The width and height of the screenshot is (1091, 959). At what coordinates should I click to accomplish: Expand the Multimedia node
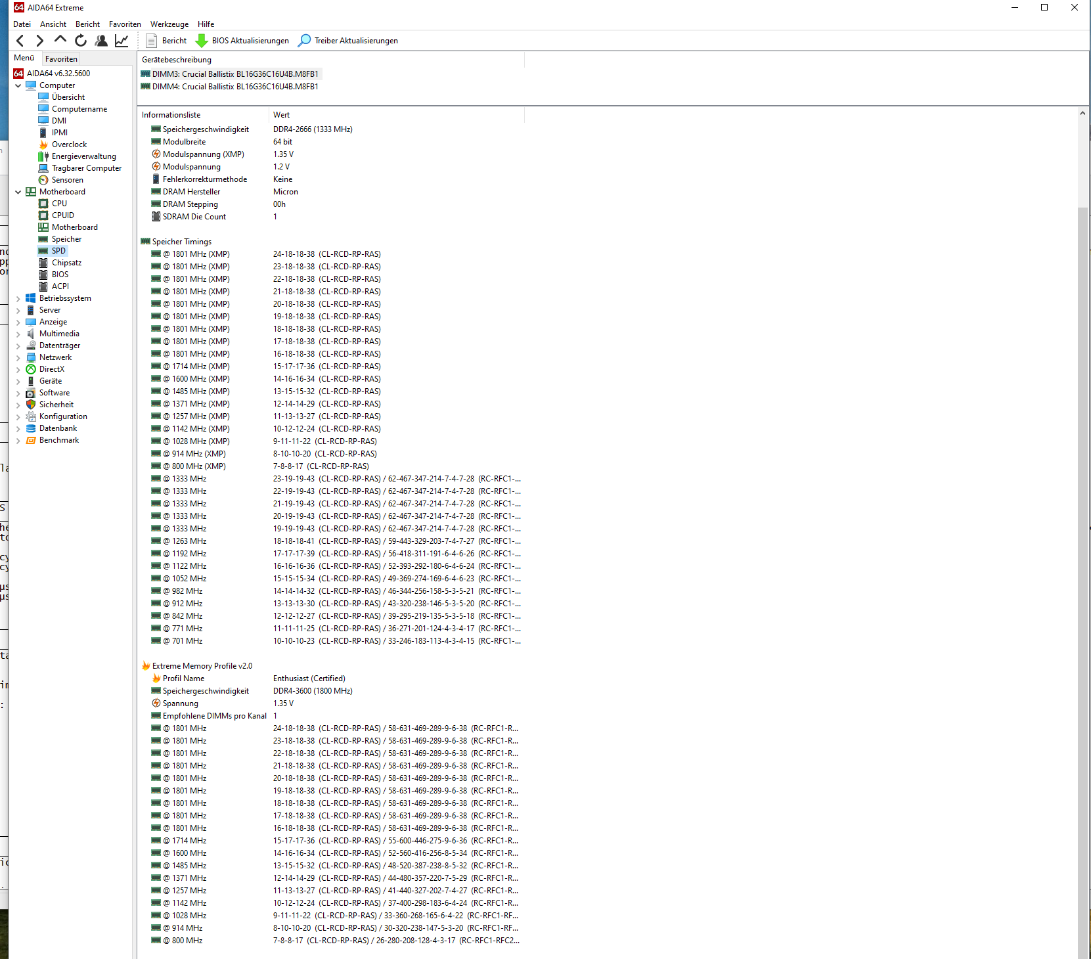tap(18, 334)
